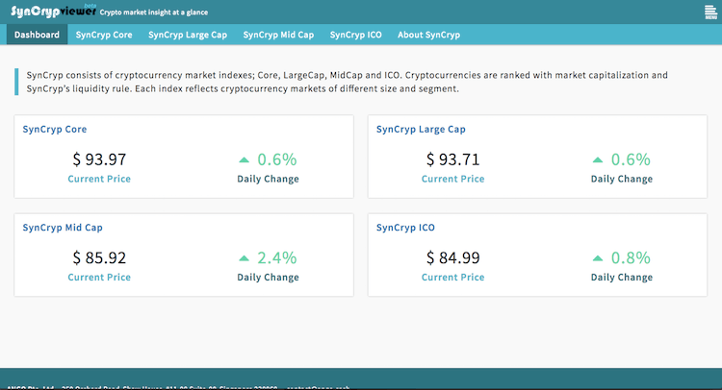The width and height of the screenshot is (722, 390).
Task: Click Daily Change label in ICO card
Action: pos(622,277)
